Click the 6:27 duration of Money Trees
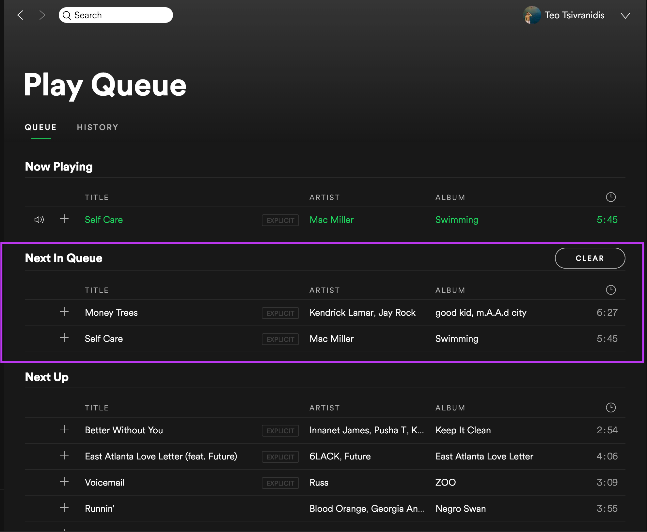Screen dimensions: 647x532 (x=607, y=312)
